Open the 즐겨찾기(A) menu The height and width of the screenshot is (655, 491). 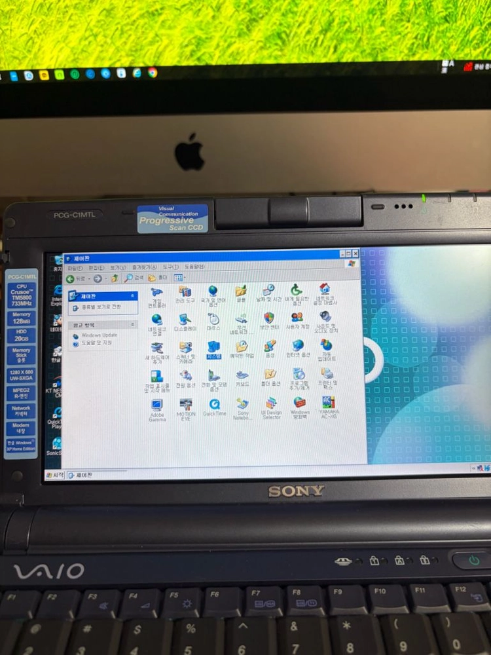coord(144,267)
